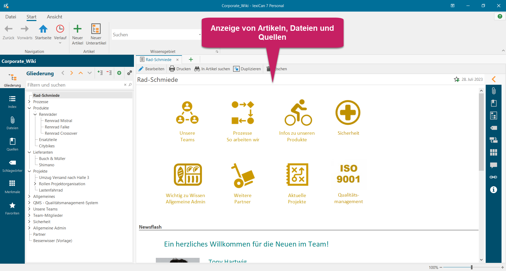Mark article as favorite with the star
The image size is (506, 271).
click(457, 79)
